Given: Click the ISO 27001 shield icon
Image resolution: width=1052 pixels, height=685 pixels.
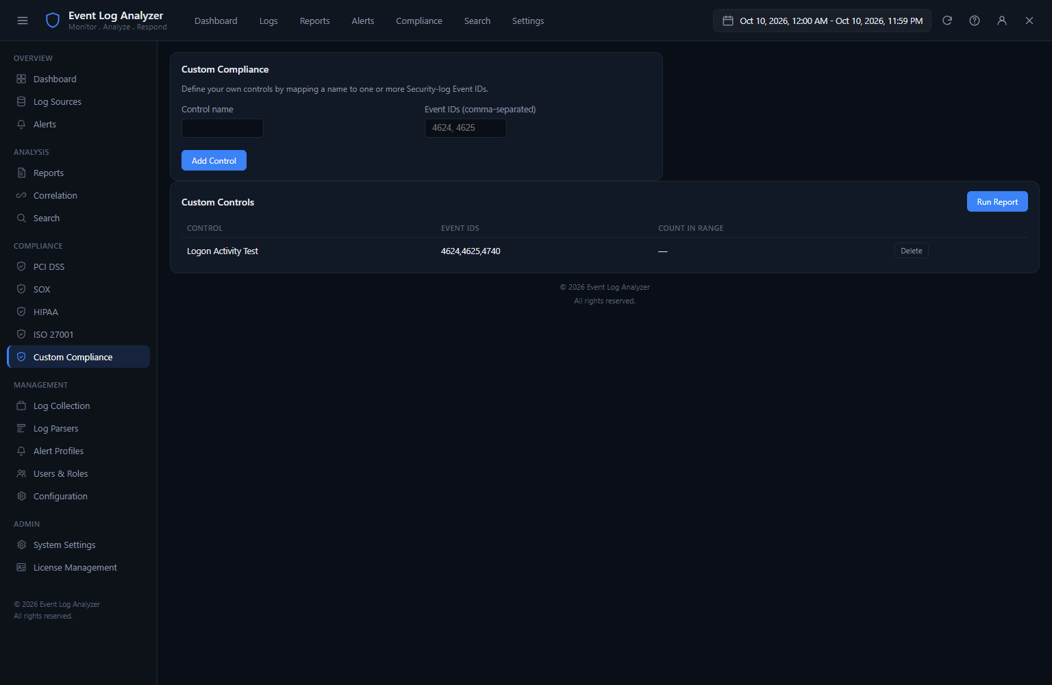Looking at the screenshot, I should pos(21,334).
